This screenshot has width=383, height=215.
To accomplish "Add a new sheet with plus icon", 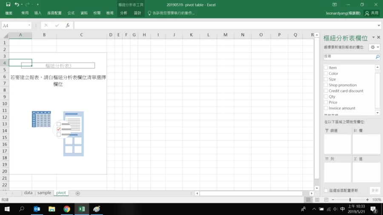I will (x=77, y=193).
